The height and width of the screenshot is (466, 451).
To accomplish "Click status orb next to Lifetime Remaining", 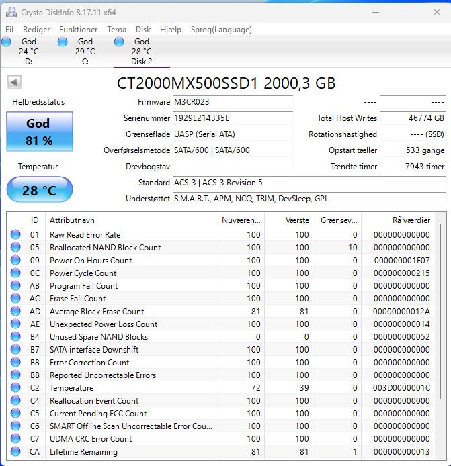I will pyautogui.click(x=15, y=452).
